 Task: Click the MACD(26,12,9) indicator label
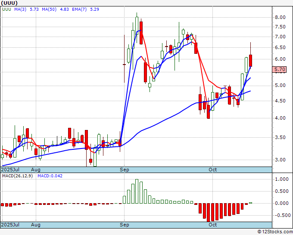[17, 176]
